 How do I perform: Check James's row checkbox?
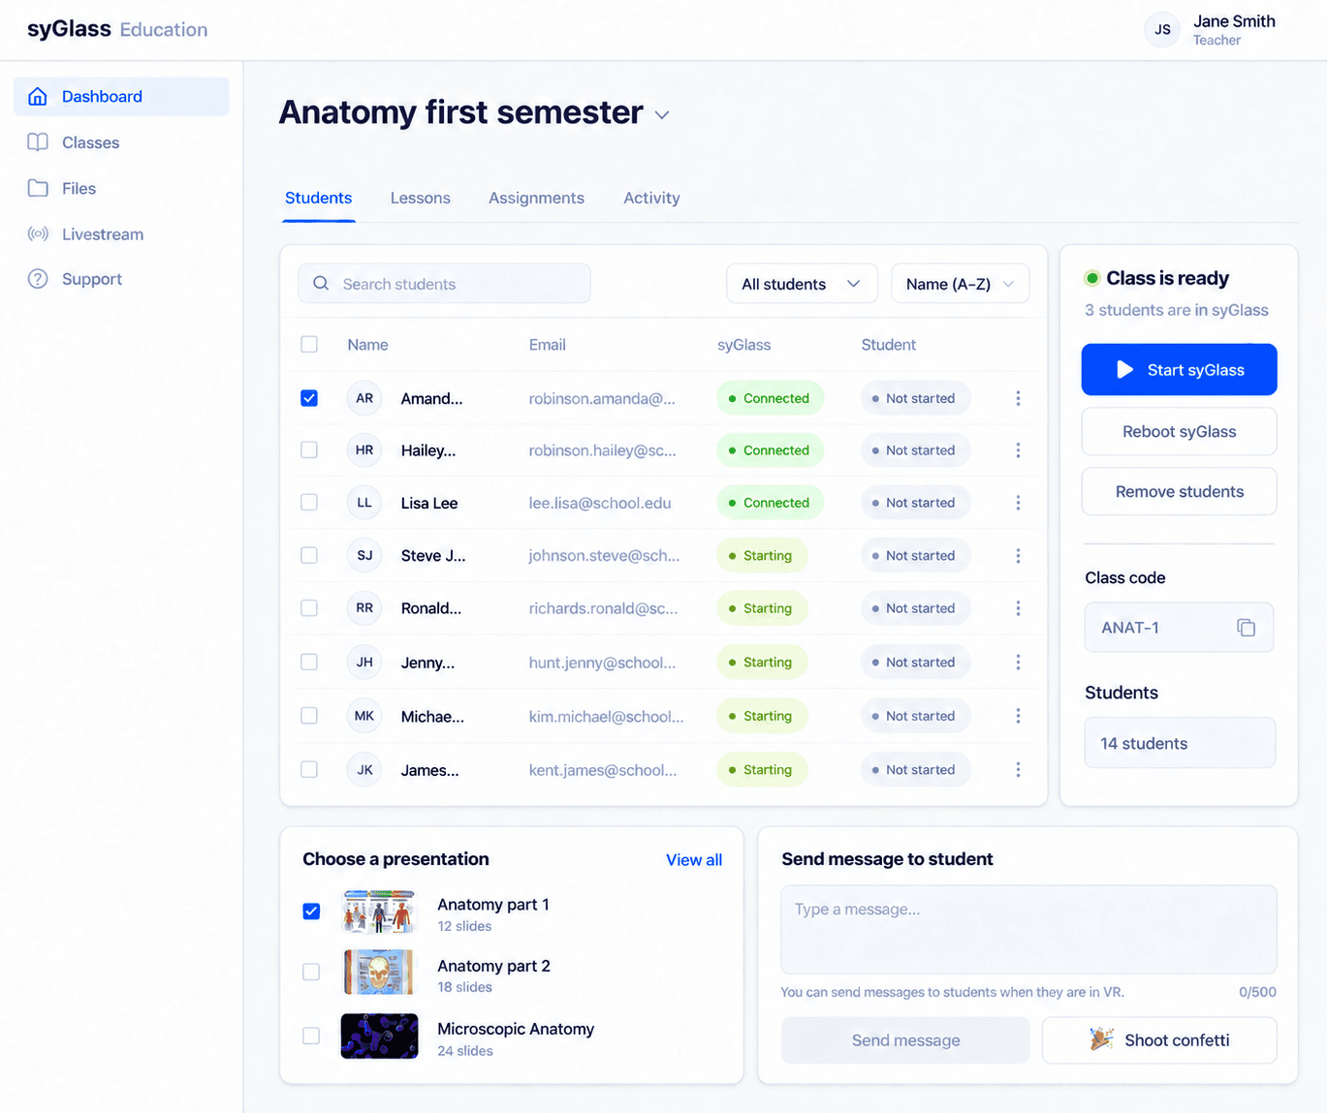pos(309,770)
